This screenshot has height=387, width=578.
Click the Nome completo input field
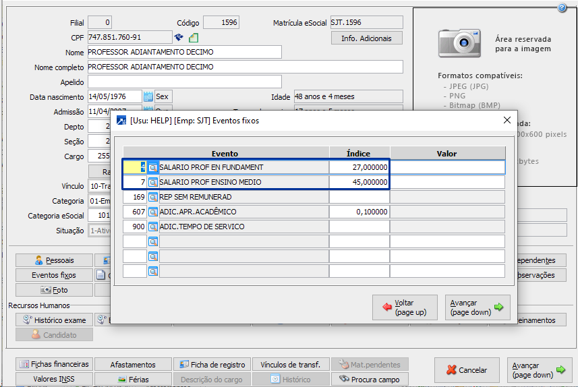pos(245,67)
